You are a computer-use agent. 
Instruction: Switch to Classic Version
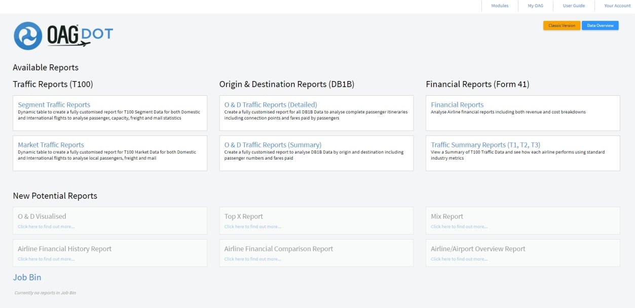562,25
